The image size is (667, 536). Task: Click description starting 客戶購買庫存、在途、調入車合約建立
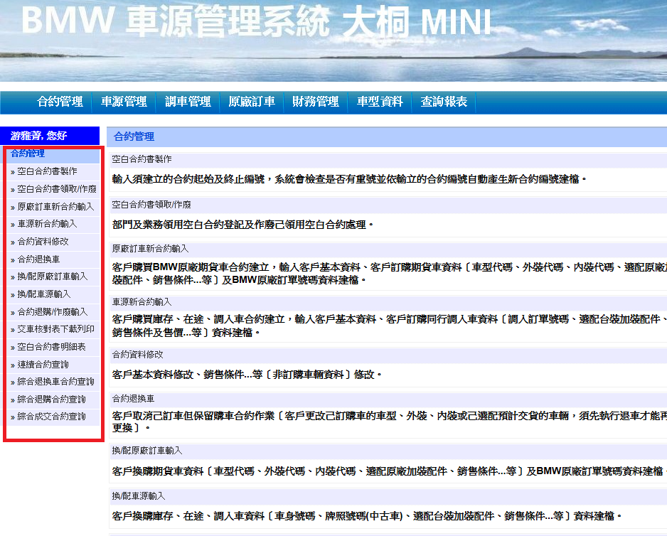coord(389,326)
